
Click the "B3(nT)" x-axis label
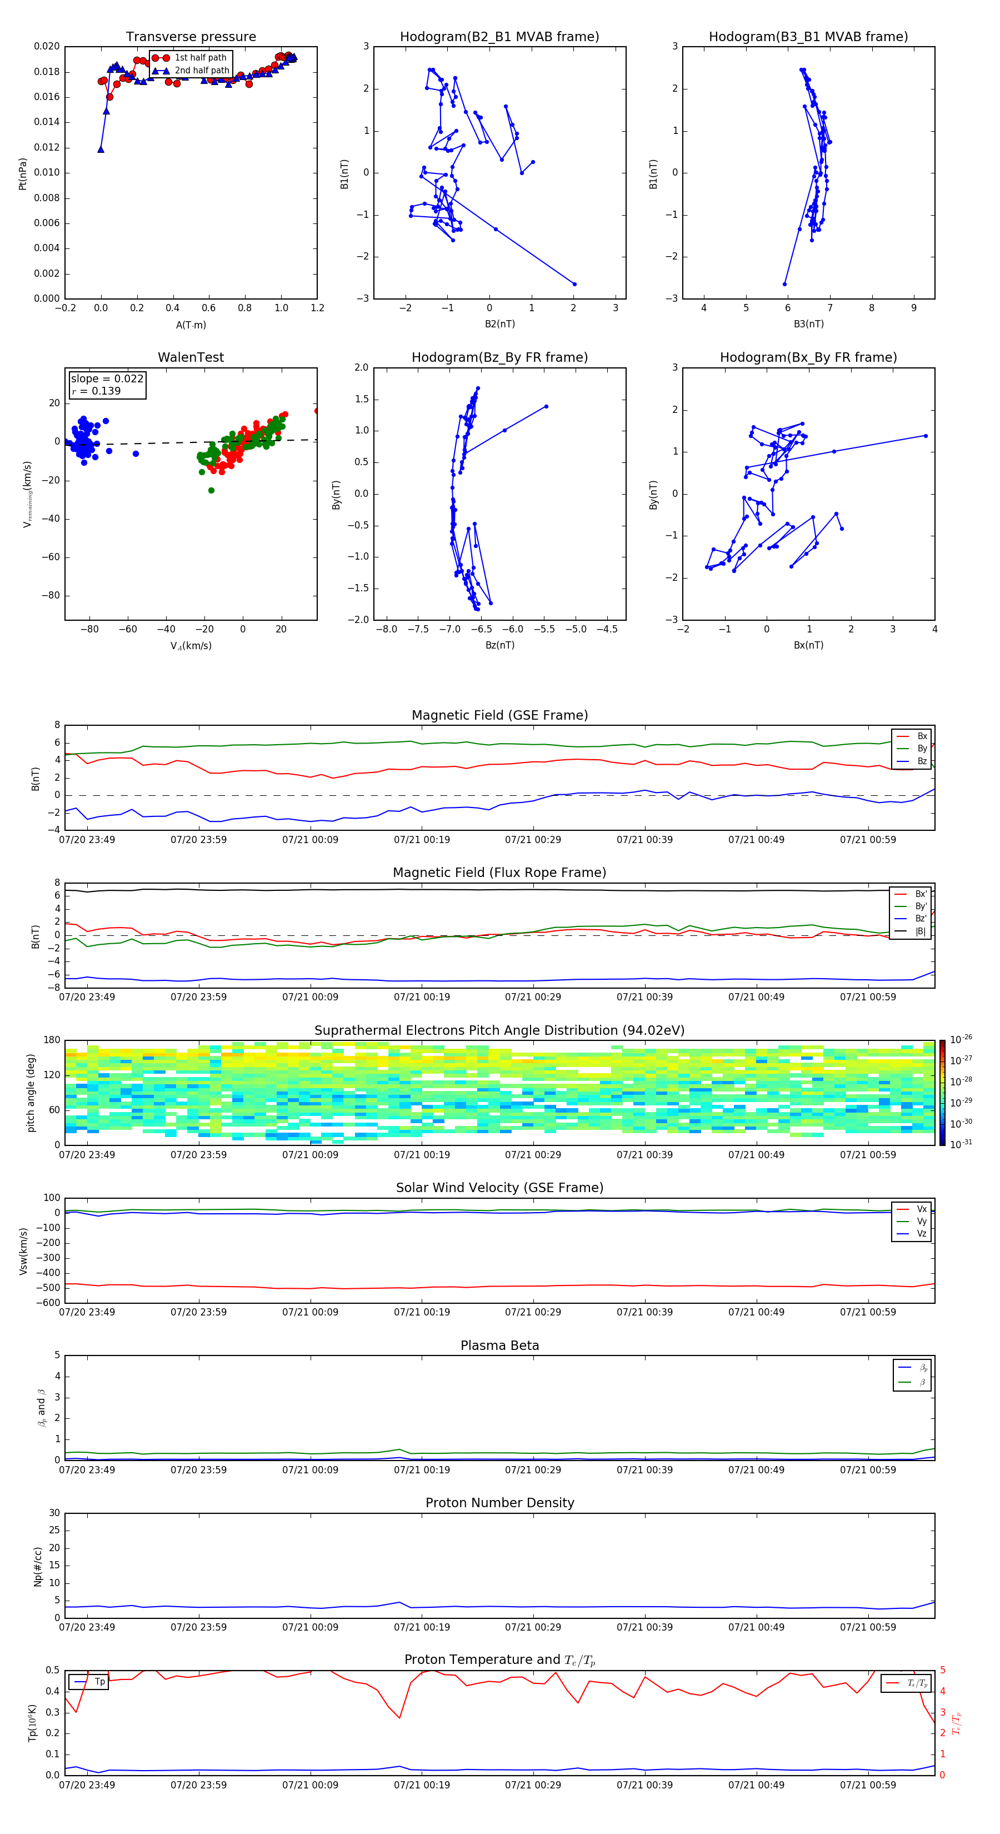[808, 324]
